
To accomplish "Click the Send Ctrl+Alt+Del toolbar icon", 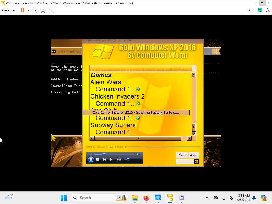I will pyautogui.click(x=35, y=10).
